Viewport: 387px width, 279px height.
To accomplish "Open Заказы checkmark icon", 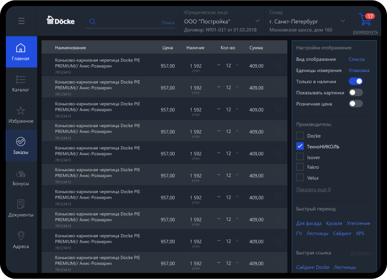I will pyautogui.click(x=21, y=142).
